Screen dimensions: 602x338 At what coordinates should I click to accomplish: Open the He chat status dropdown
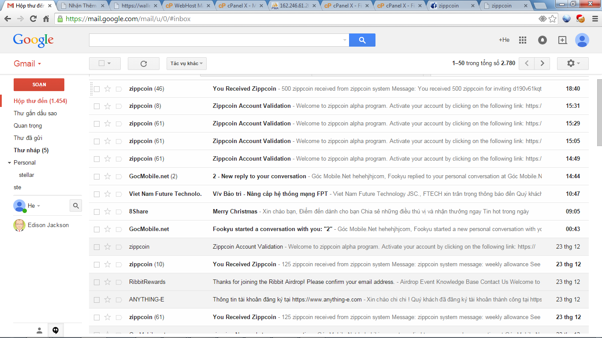coord(38,206)
